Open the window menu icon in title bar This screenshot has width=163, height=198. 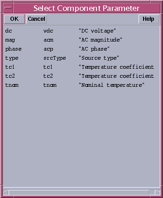8,8
